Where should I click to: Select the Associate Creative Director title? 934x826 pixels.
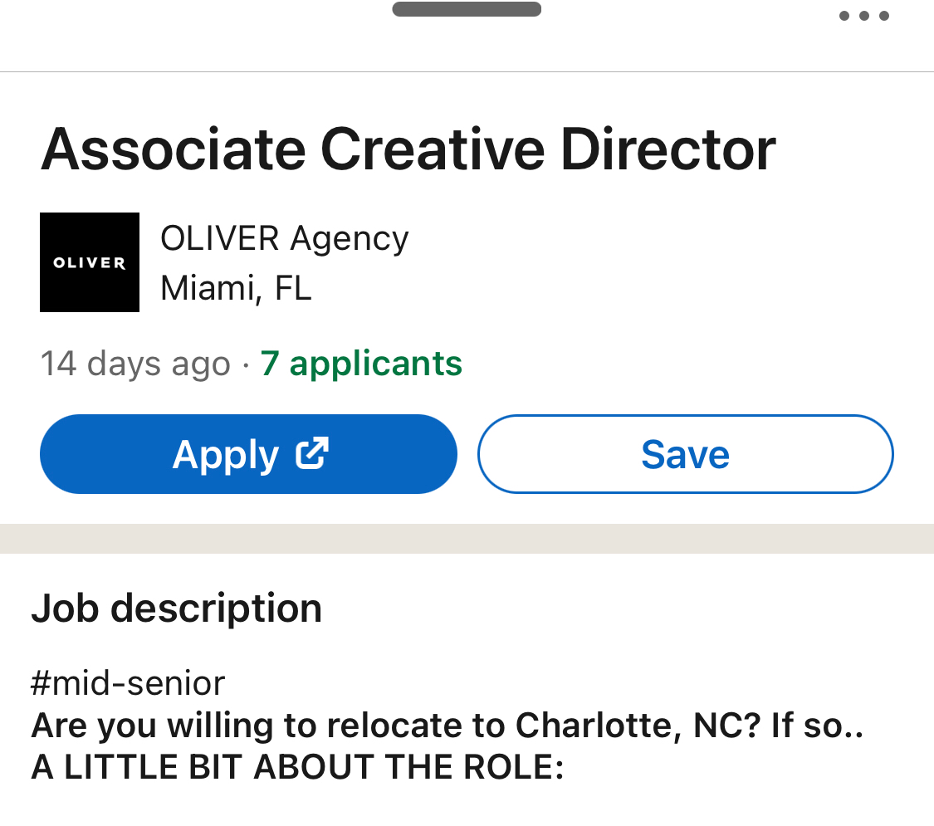point(408,149)
